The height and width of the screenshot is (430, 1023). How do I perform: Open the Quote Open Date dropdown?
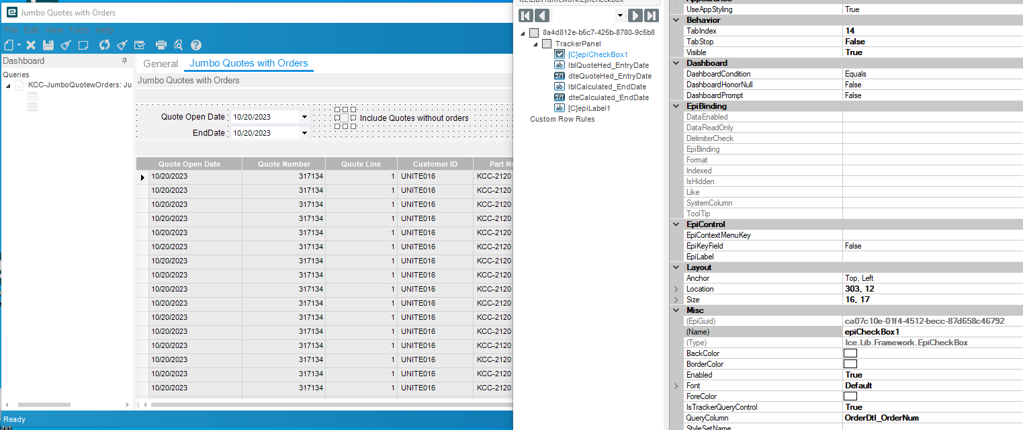[304, 117]
